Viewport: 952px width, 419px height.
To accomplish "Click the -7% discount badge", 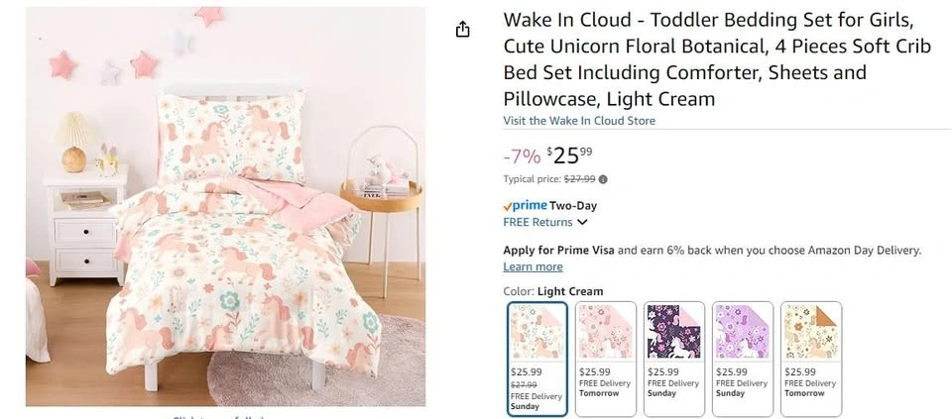I will tap(522, 156).
